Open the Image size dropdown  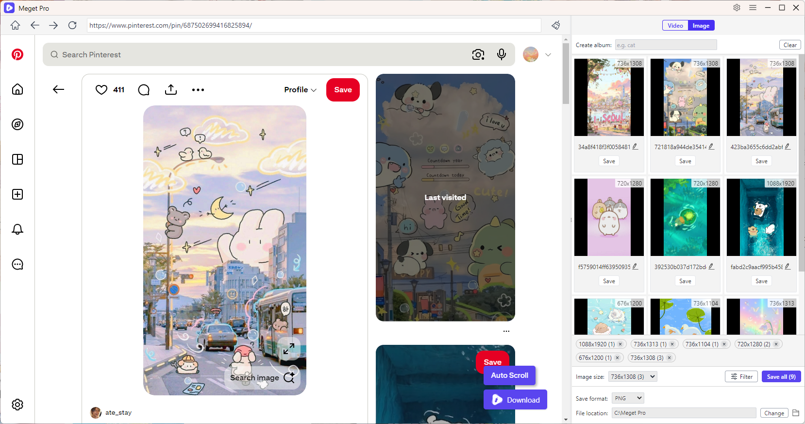click(633, 376)
